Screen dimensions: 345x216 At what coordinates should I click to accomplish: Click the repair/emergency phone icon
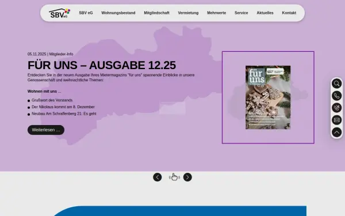tap(336, 108)
